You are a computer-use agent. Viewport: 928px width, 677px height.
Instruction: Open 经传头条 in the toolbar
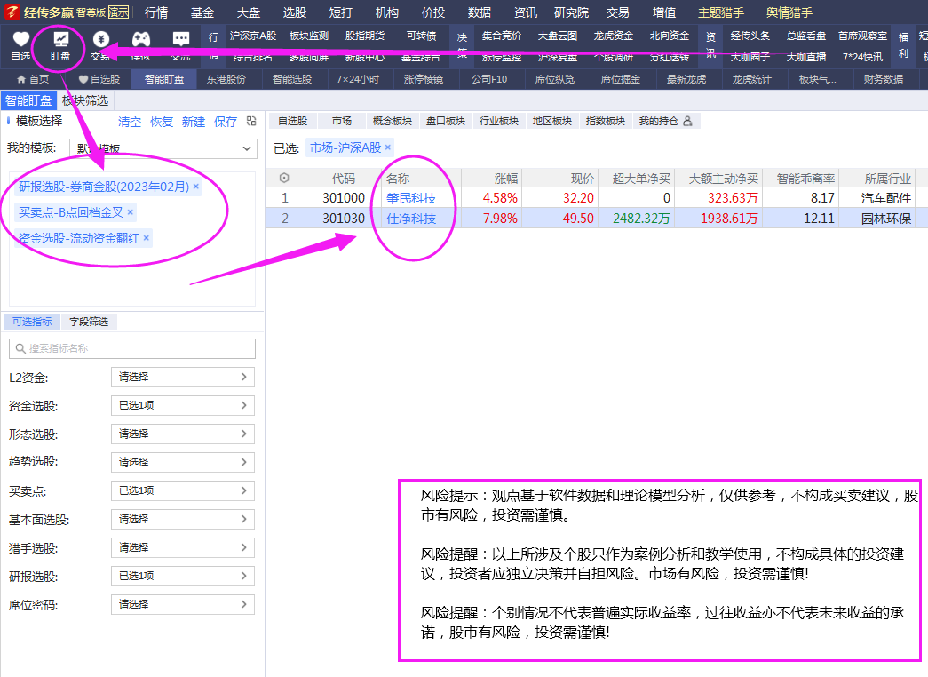pos(750,36)
